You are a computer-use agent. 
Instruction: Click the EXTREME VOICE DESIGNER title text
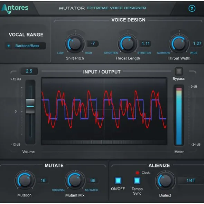pos(117,8)
